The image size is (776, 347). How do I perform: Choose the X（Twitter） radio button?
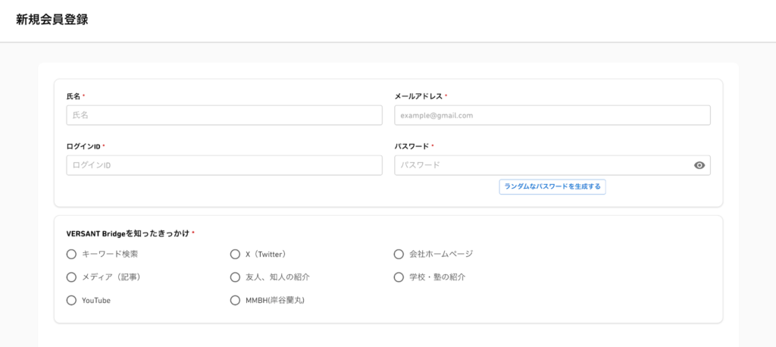(235, 254)
